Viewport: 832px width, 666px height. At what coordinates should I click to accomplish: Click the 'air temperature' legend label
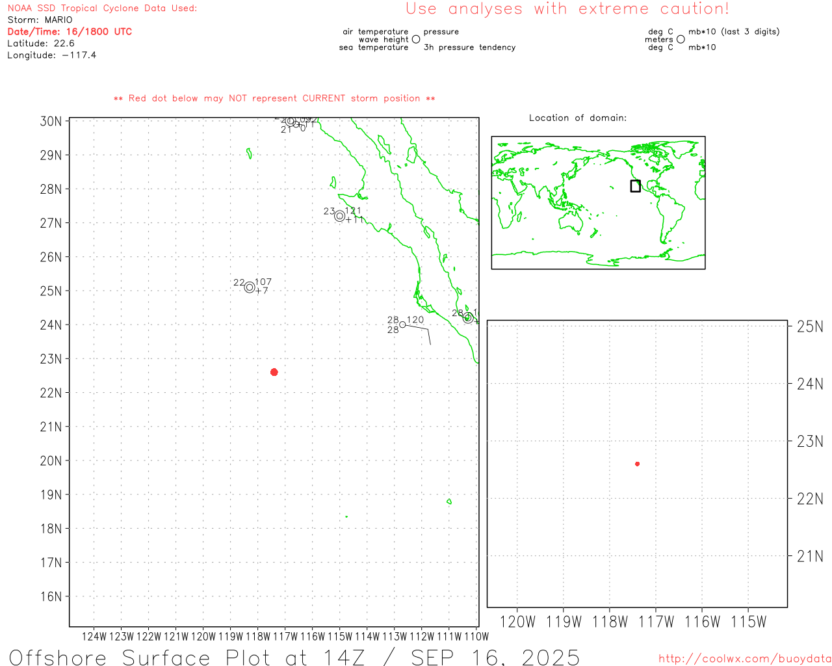tap(376, 32)
